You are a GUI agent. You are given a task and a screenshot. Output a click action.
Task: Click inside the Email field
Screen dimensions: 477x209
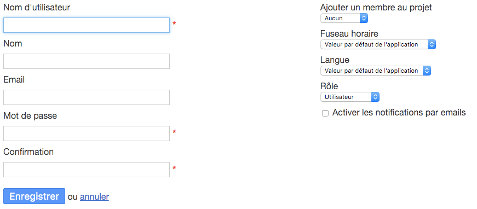click(x=87, y=97)
